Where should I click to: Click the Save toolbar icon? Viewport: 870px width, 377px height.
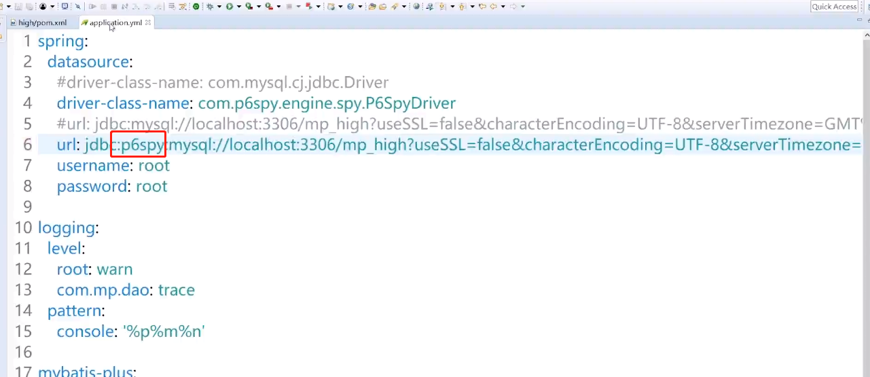click(18, 7)
